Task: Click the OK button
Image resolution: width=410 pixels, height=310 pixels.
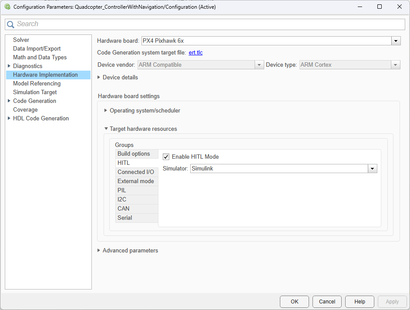Action: [294, 302]
